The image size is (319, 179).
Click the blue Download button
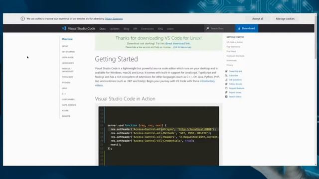click(247, 28)
